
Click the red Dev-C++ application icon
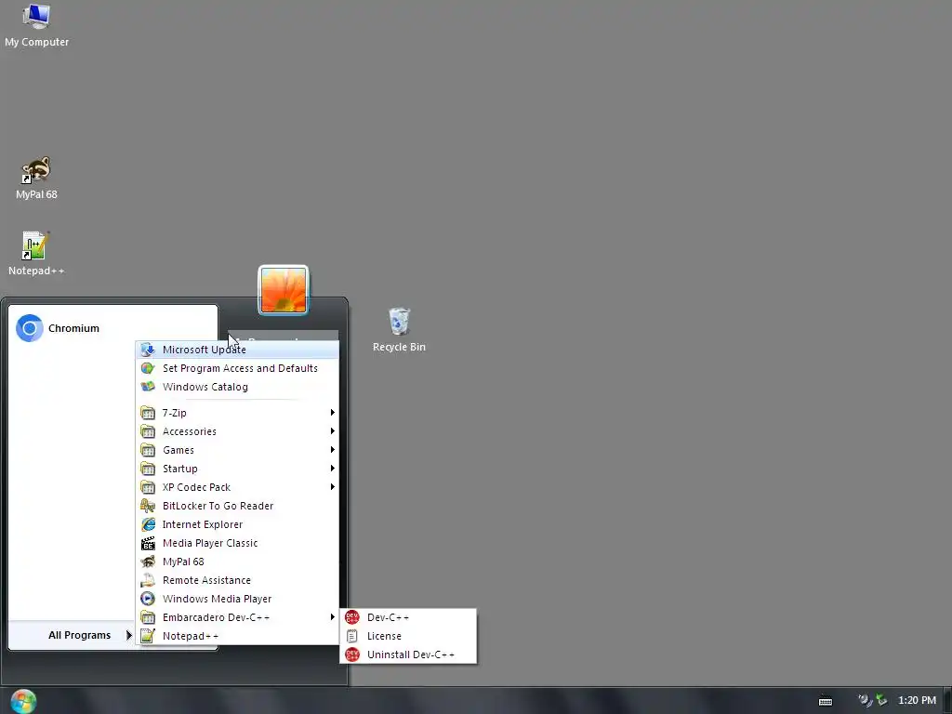click(352, 617)
